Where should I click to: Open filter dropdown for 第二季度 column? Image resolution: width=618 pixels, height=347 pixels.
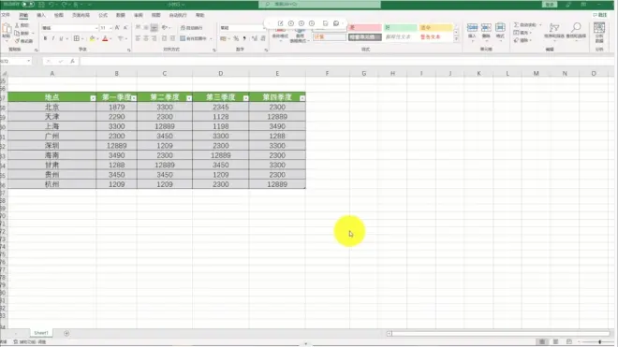(x=189, y=98)
